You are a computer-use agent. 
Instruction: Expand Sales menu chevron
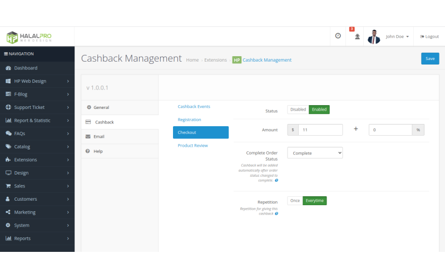(x=68, y=186)
